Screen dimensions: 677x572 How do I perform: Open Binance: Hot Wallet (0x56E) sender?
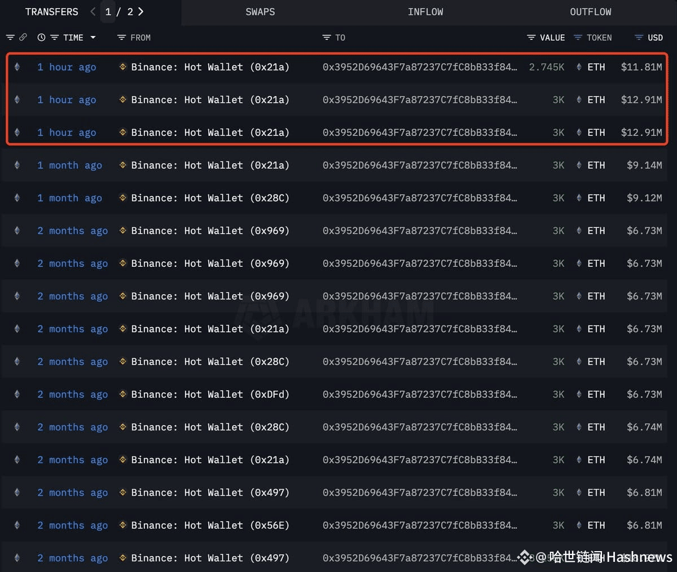click(x=210, y=525)
